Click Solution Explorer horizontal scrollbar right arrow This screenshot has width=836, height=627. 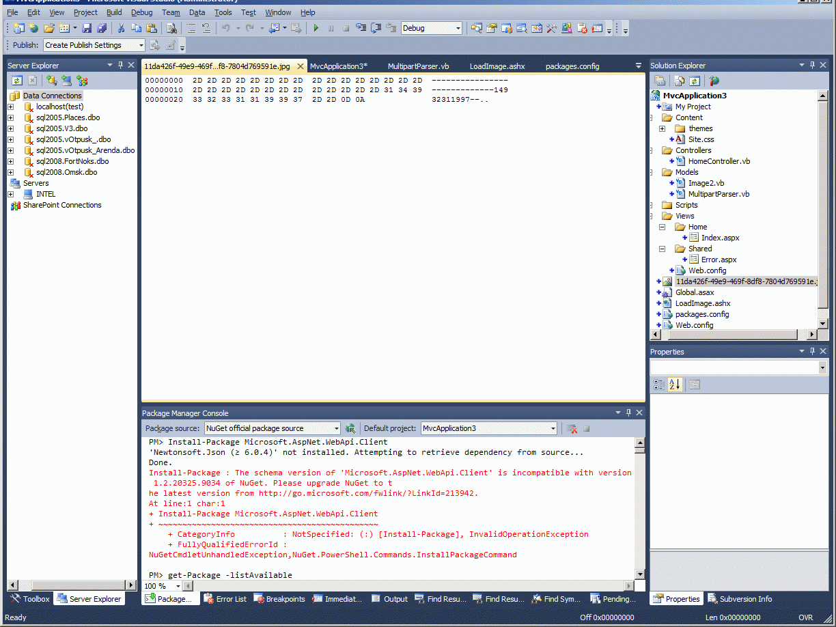pyautogui.click(x=812, y=335)
